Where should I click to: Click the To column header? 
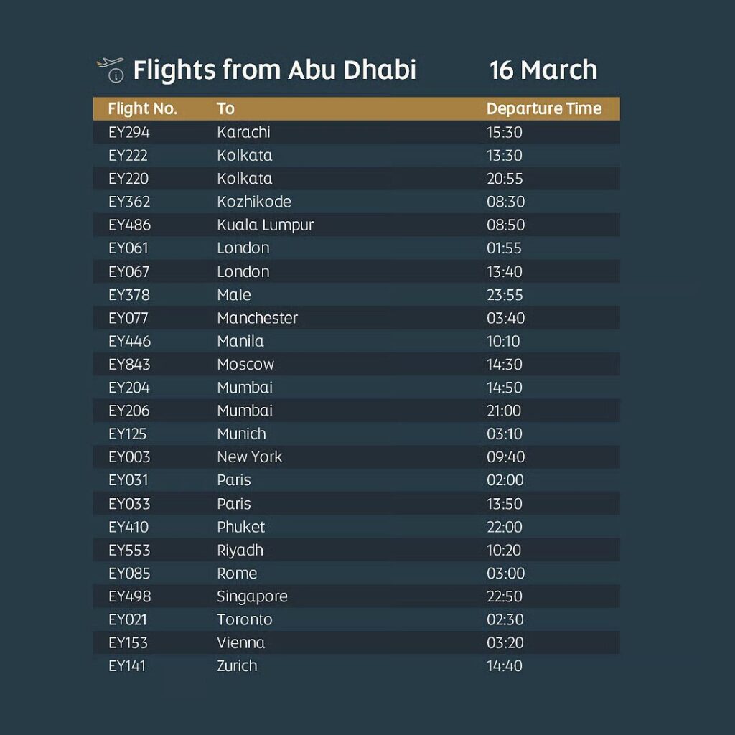click(x=225, y=109)
